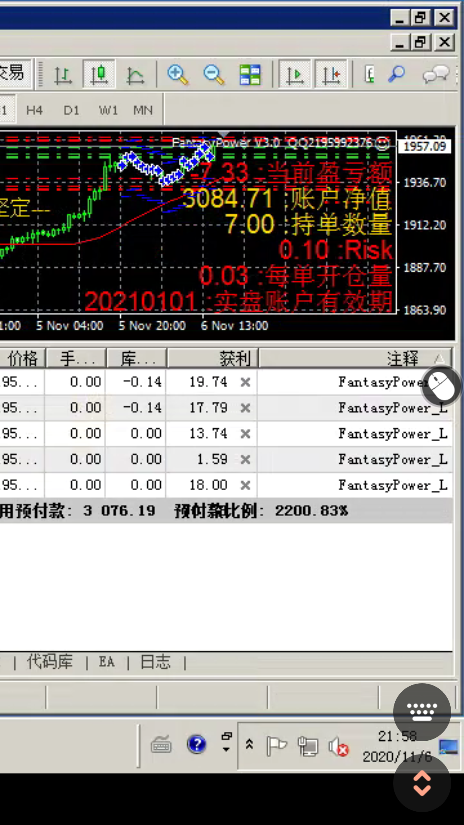Image resolution: width=464 pixels, height=825 pixels.
Task: Open the on-screen keyboard taskbar icon
Action: tap(161, 744)
